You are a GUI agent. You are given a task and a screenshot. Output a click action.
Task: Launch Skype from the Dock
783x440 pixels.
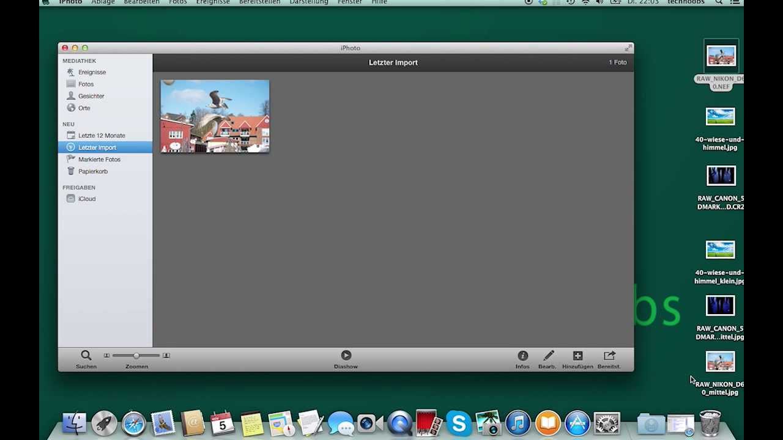tap(459, 423)
